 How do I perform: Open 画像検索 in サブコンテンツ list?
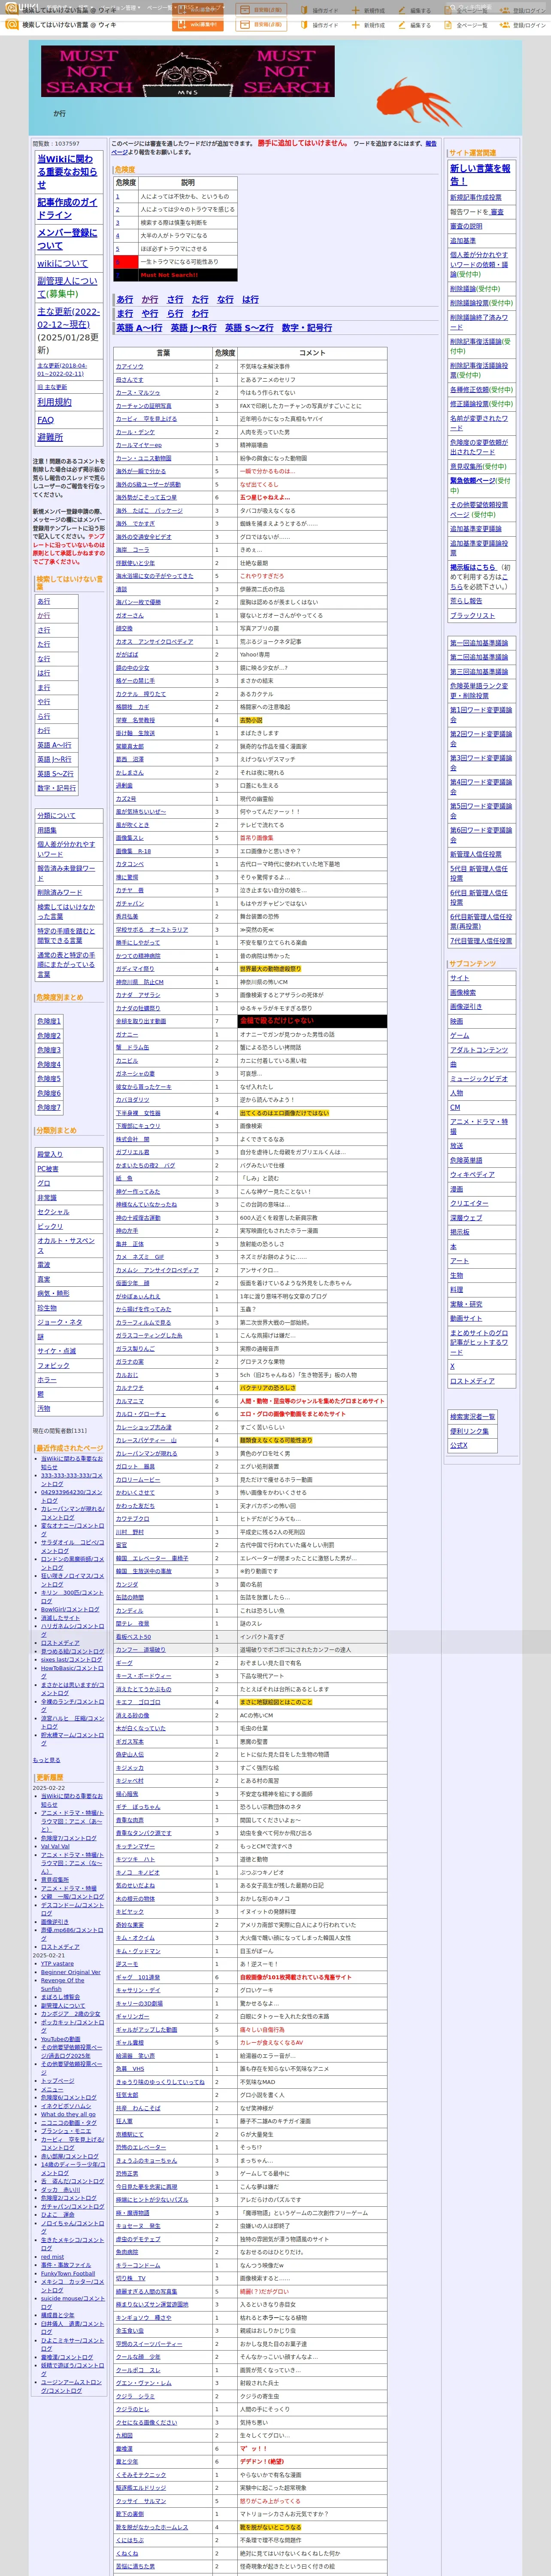point(463,992)
